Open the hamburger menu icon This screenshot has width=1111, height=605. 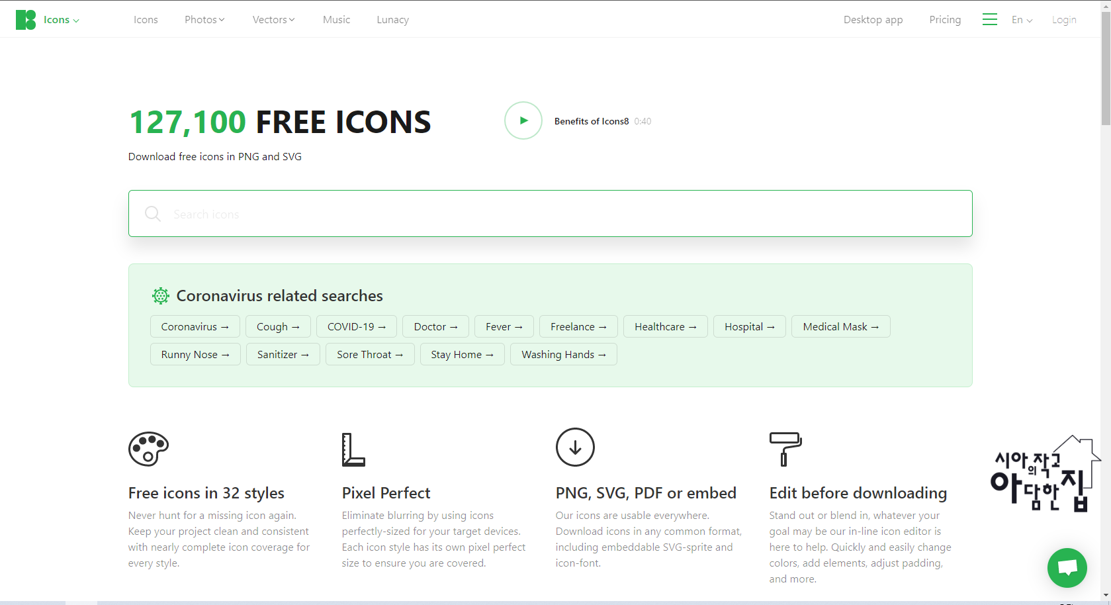click(x=990, y=20)
